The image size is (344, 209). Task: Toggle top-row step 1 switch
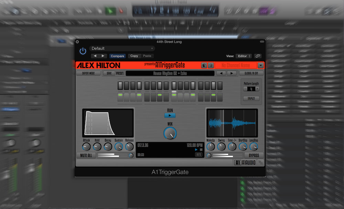point(120,86)
